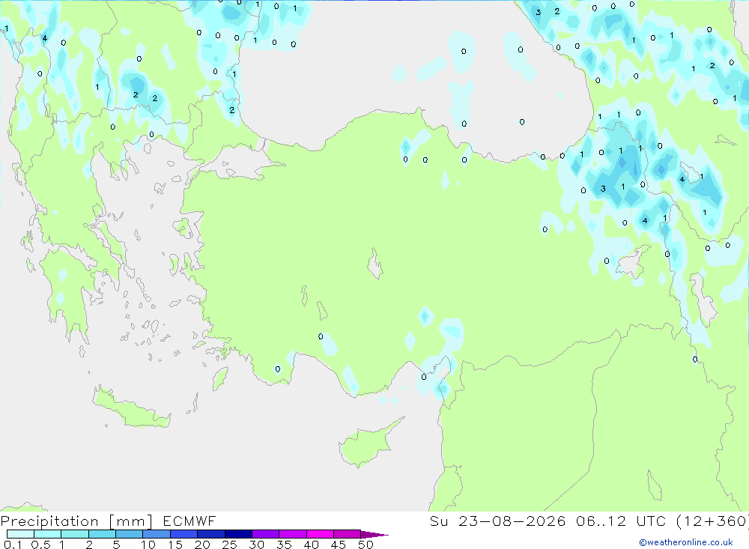Viewport: 749px width, 549px height.
Task: Click the 2–5 mm legend color swatch
Action: pyautogui.click(x=102, y=534)
